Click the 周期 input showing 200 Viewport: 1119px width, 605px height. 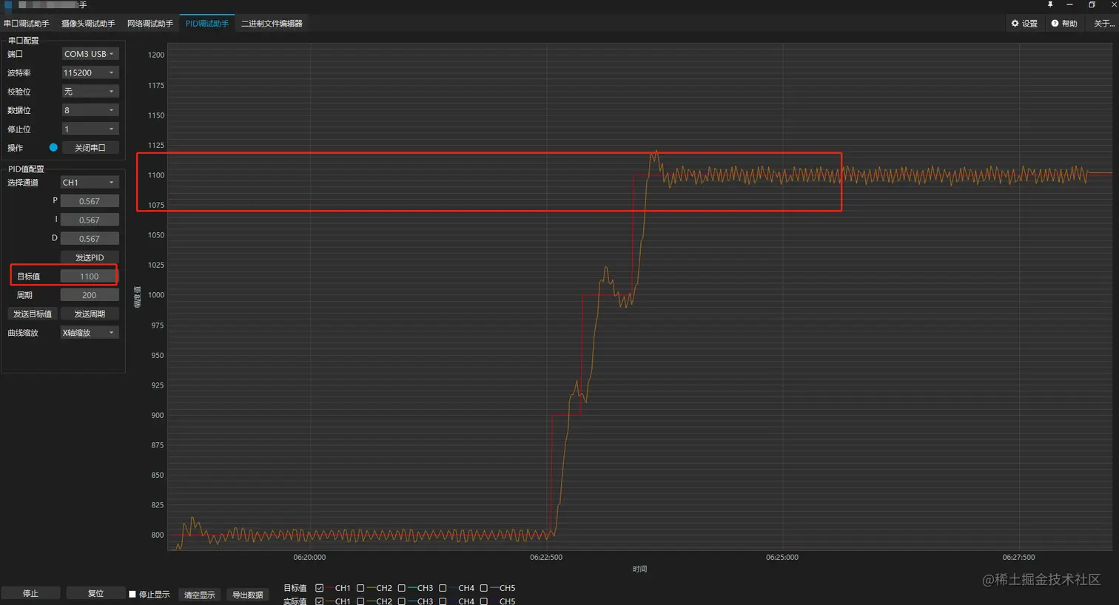tap(90, 295)
